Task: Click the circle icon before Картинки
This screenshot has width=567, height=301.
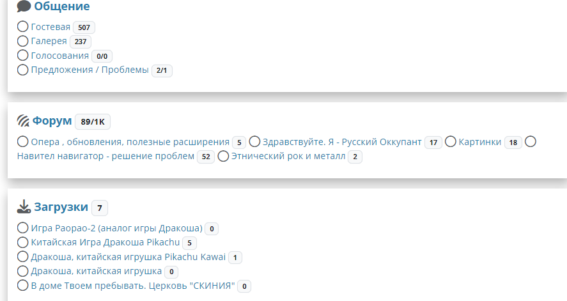Action: tap(451, 142)
